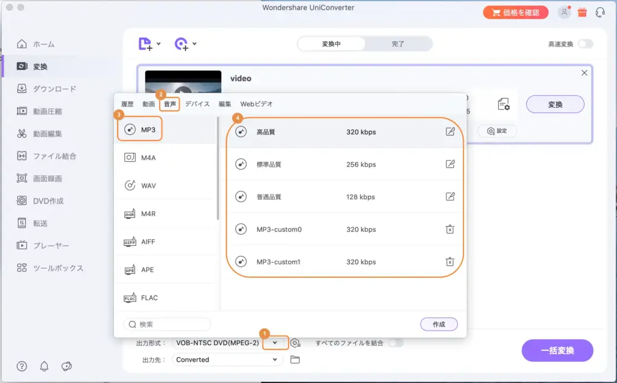The width and height of the screenshot is (617, 383).
Task: Click the 検索 search field
Action: (168, 324)
